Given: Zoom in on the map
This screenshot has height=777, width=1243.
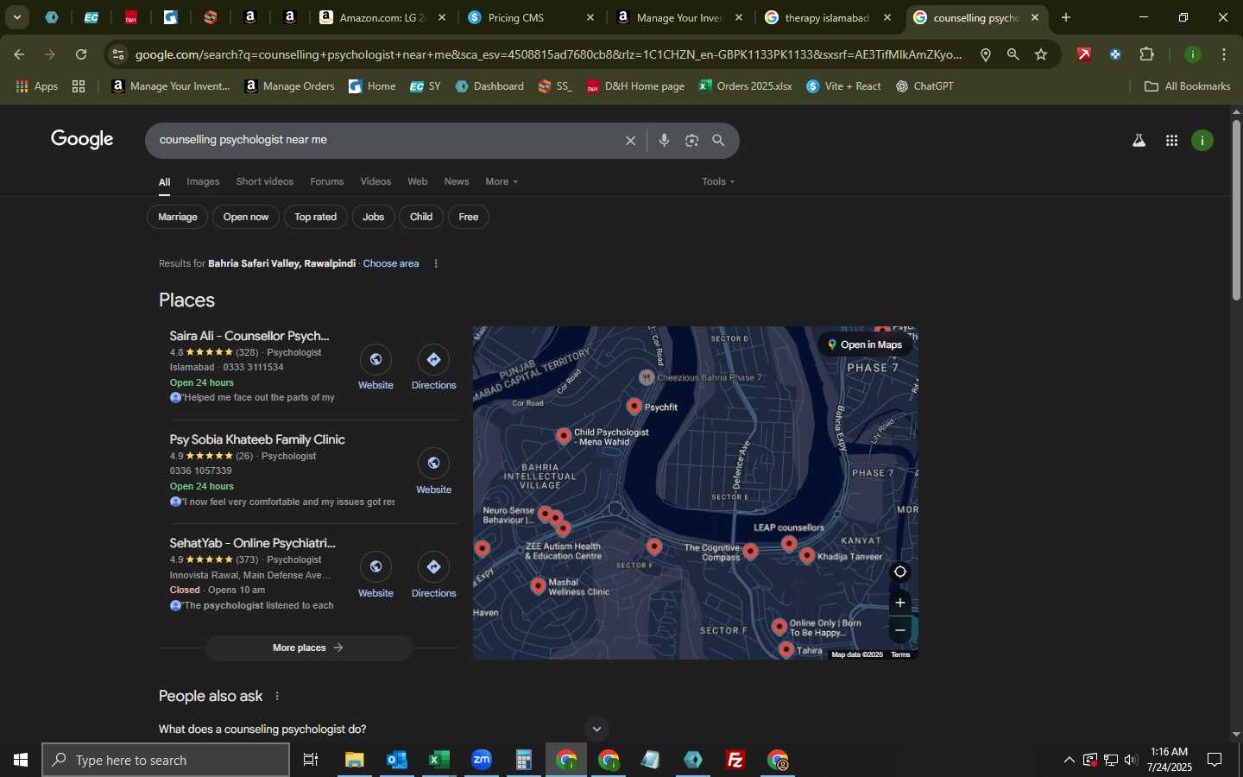Looking at the screenshot, I should tap(899, 603).
